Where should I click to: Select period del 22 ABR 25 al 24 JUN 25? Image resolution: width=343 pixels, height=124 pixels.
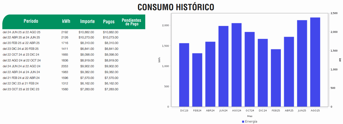click(x=22, y=38)
